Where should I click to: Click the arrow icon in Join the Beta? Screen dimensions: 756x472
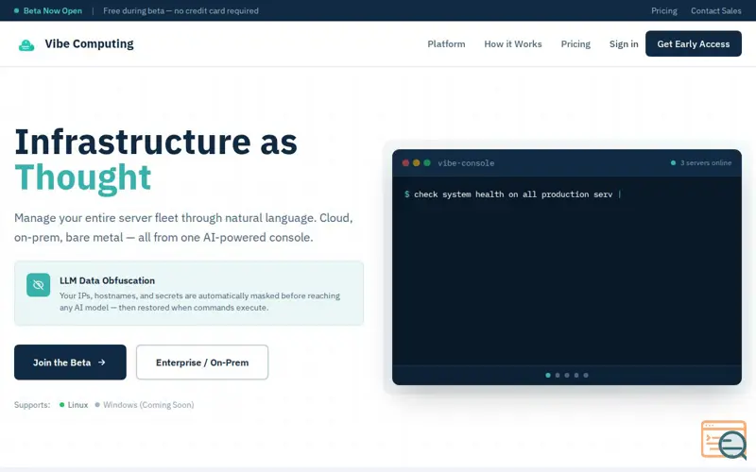tap(102, 362)
